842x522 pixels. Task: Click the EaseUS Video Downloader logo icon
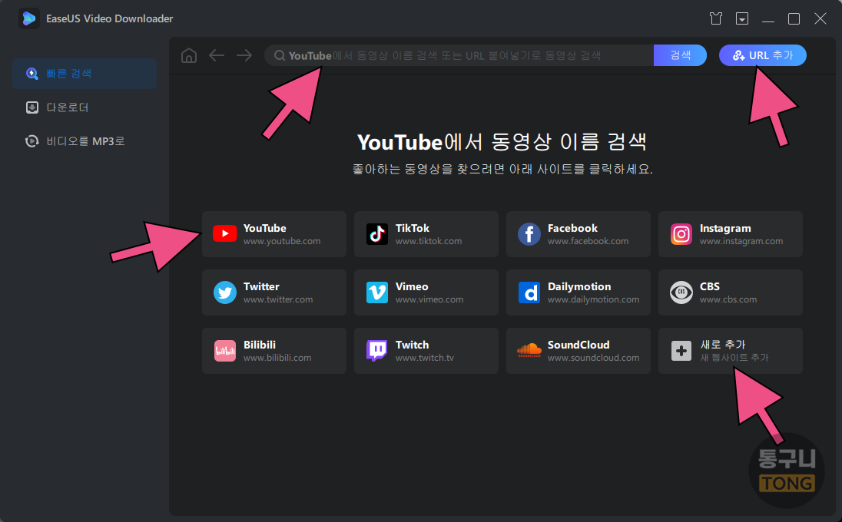click(x=28, y=18)
